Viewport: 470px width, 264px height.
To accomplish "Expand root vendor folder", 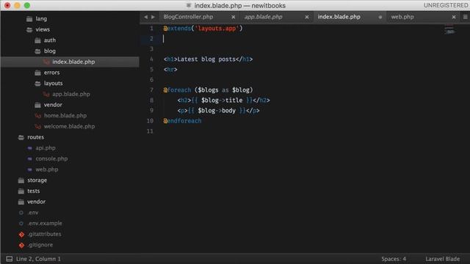I will click(x=36, y=202).
